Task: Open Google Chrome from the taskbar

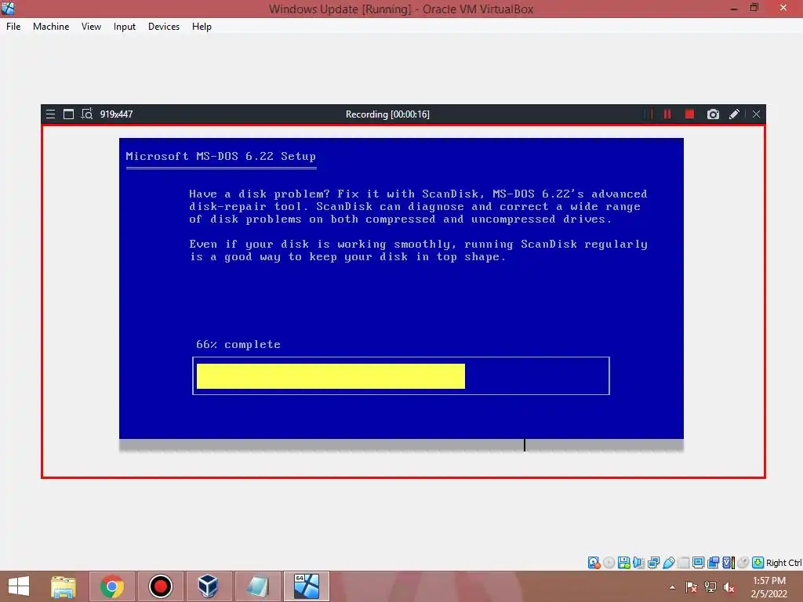Action: pyautogui.click(x=111, y=586)
